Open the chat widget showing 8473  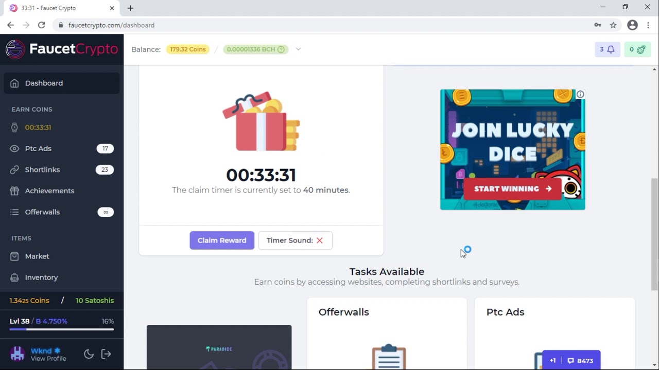tap(581, 361)
